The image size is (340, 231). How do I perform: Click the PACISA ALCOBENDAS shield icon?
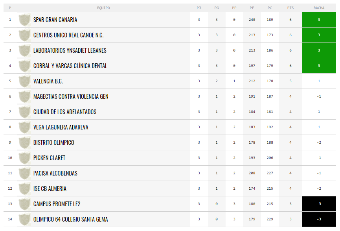tap(24, 173)
